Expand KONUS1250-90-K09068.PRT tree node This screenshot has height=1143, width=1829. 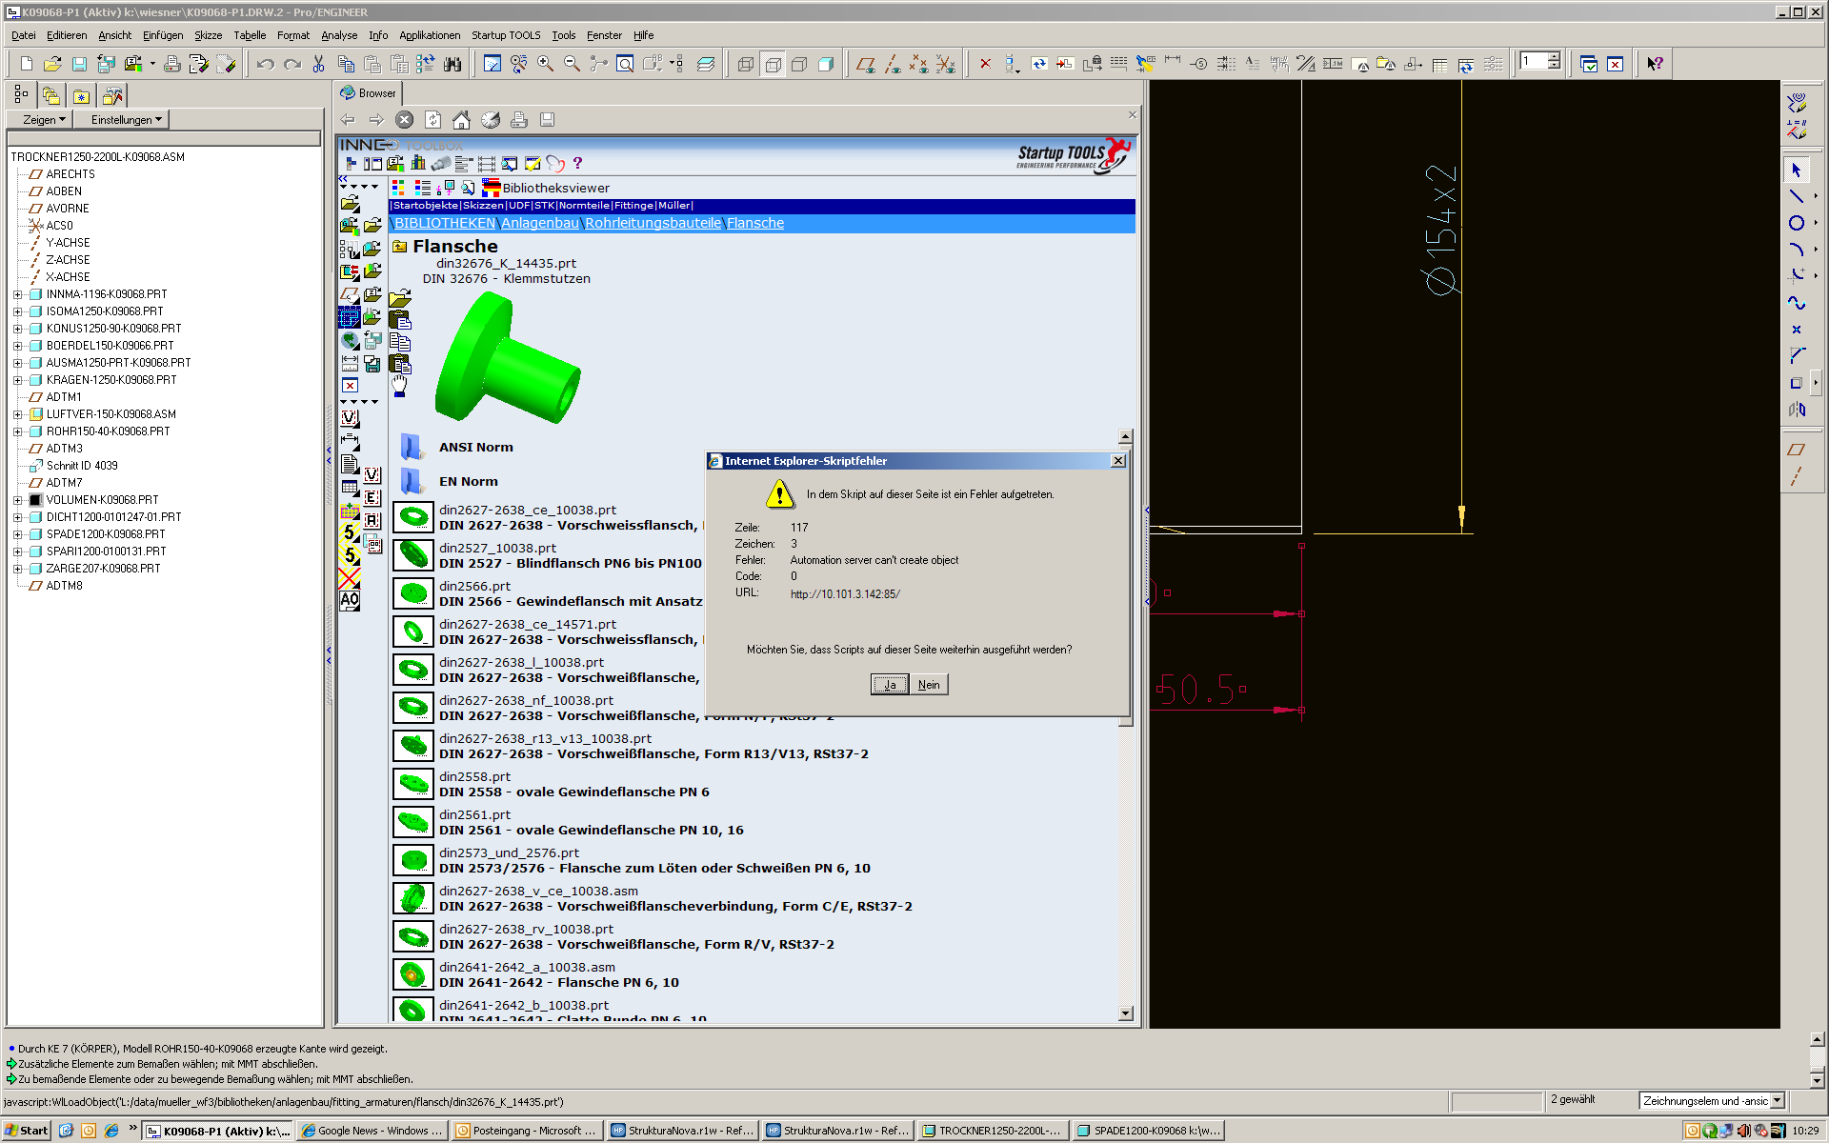tap(17, 329)
